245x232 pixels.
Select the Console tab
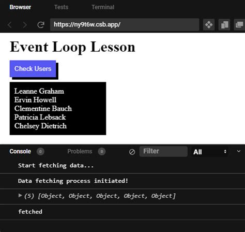pos(20,151)
